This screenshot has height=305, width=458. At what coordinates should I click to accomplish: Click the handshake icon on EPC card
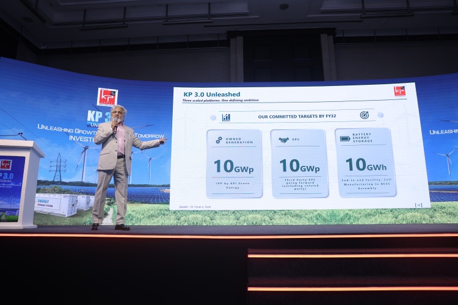(283, 140)
